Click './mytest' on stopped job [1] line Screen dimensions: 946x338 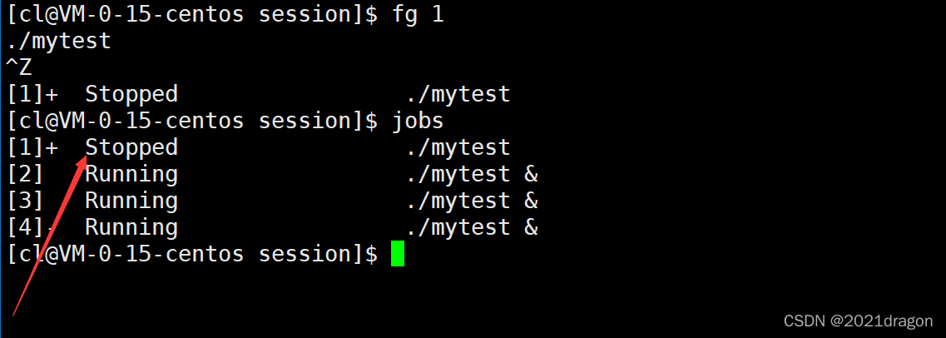[459, 147]
